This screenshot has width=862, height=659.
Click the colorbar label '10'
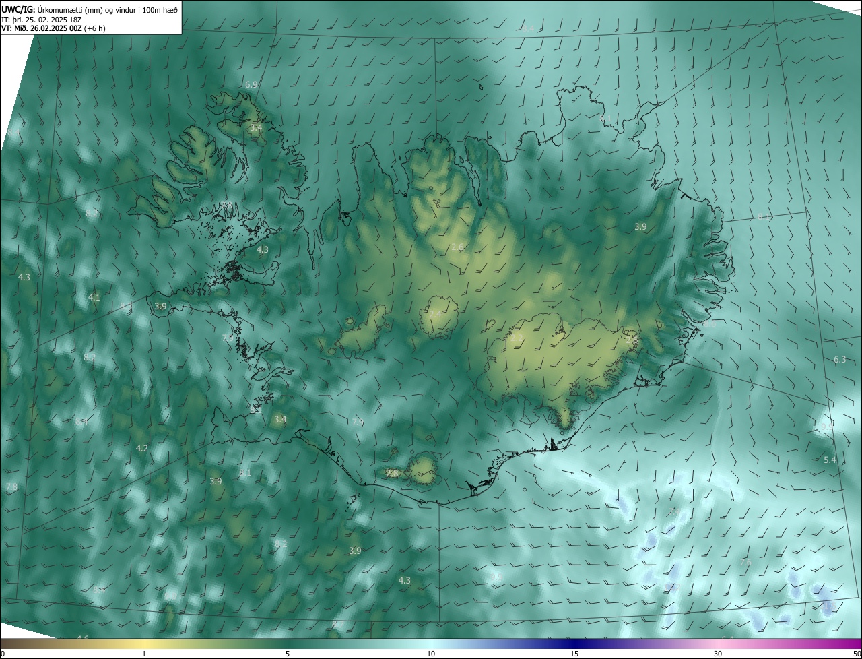[431, 654]
